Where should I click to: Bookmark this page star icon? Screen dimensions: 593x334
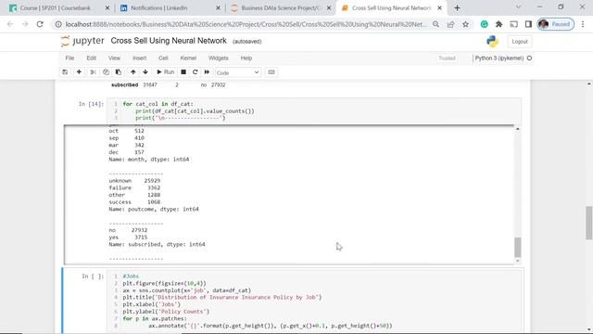[465, 24]
